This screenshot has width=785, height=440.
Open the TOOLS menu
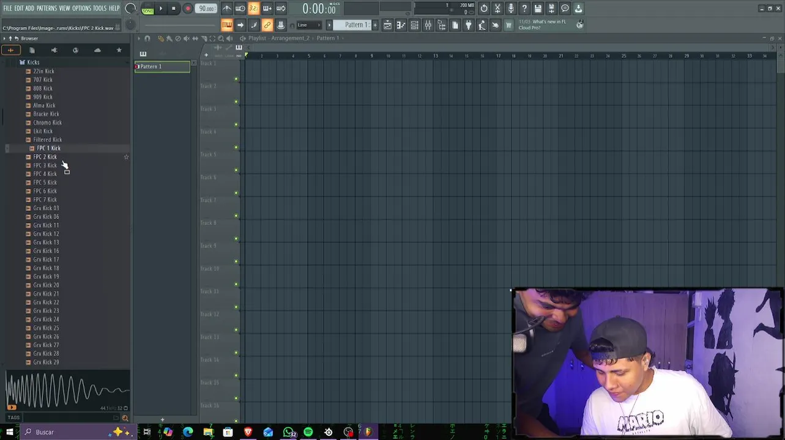pyautogui.click(x=100, y=9)
